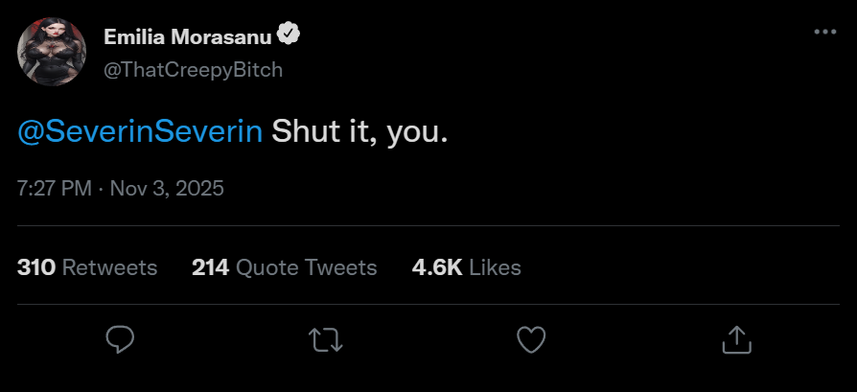Viewport: 857px width, 392px height.
Task: Open the Retweets label list
Action: tap(109, 267)
